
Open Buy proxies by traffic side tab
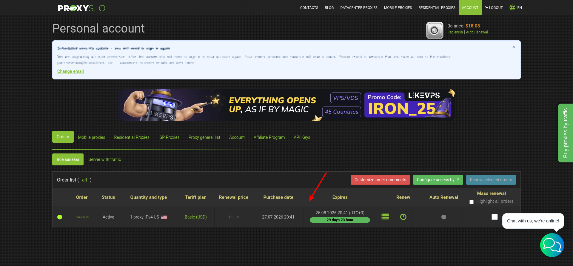[x=566, y=133]
